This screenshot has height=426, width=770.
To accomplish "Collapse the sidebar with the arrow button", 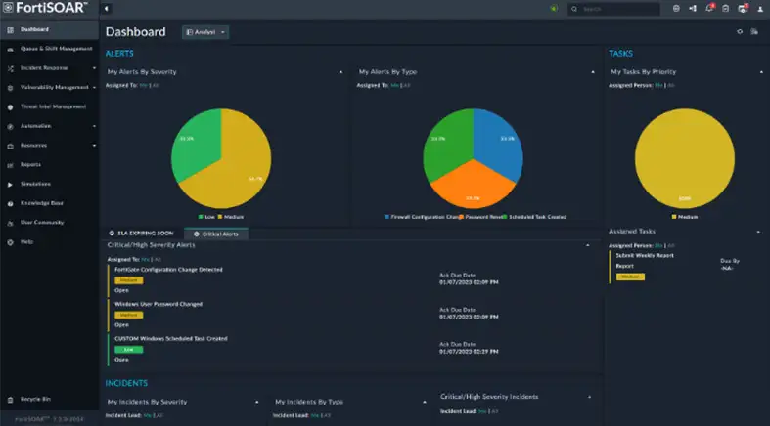I will coord(106,9).
